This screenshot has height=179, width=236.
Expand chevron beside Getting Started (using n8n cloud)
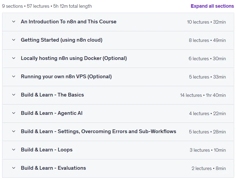[x=14, y=40]
